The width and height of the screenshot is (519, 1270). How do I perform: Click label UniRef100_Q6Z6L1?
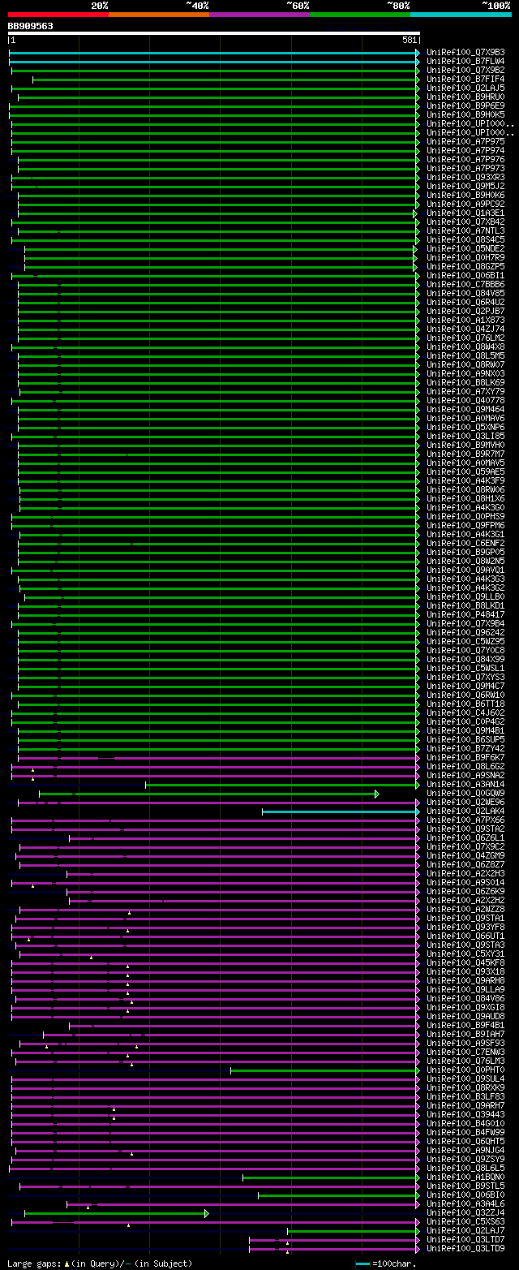point(465,837)
